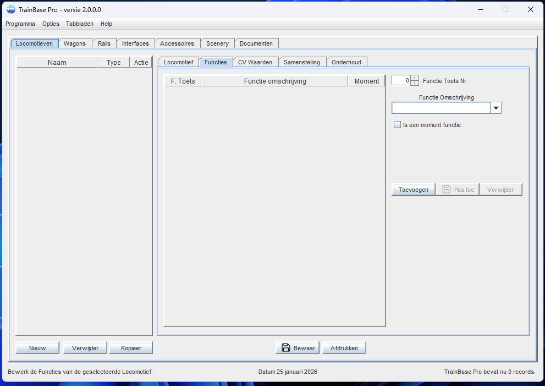Select the Onderhoud tab

click(346, 62)
